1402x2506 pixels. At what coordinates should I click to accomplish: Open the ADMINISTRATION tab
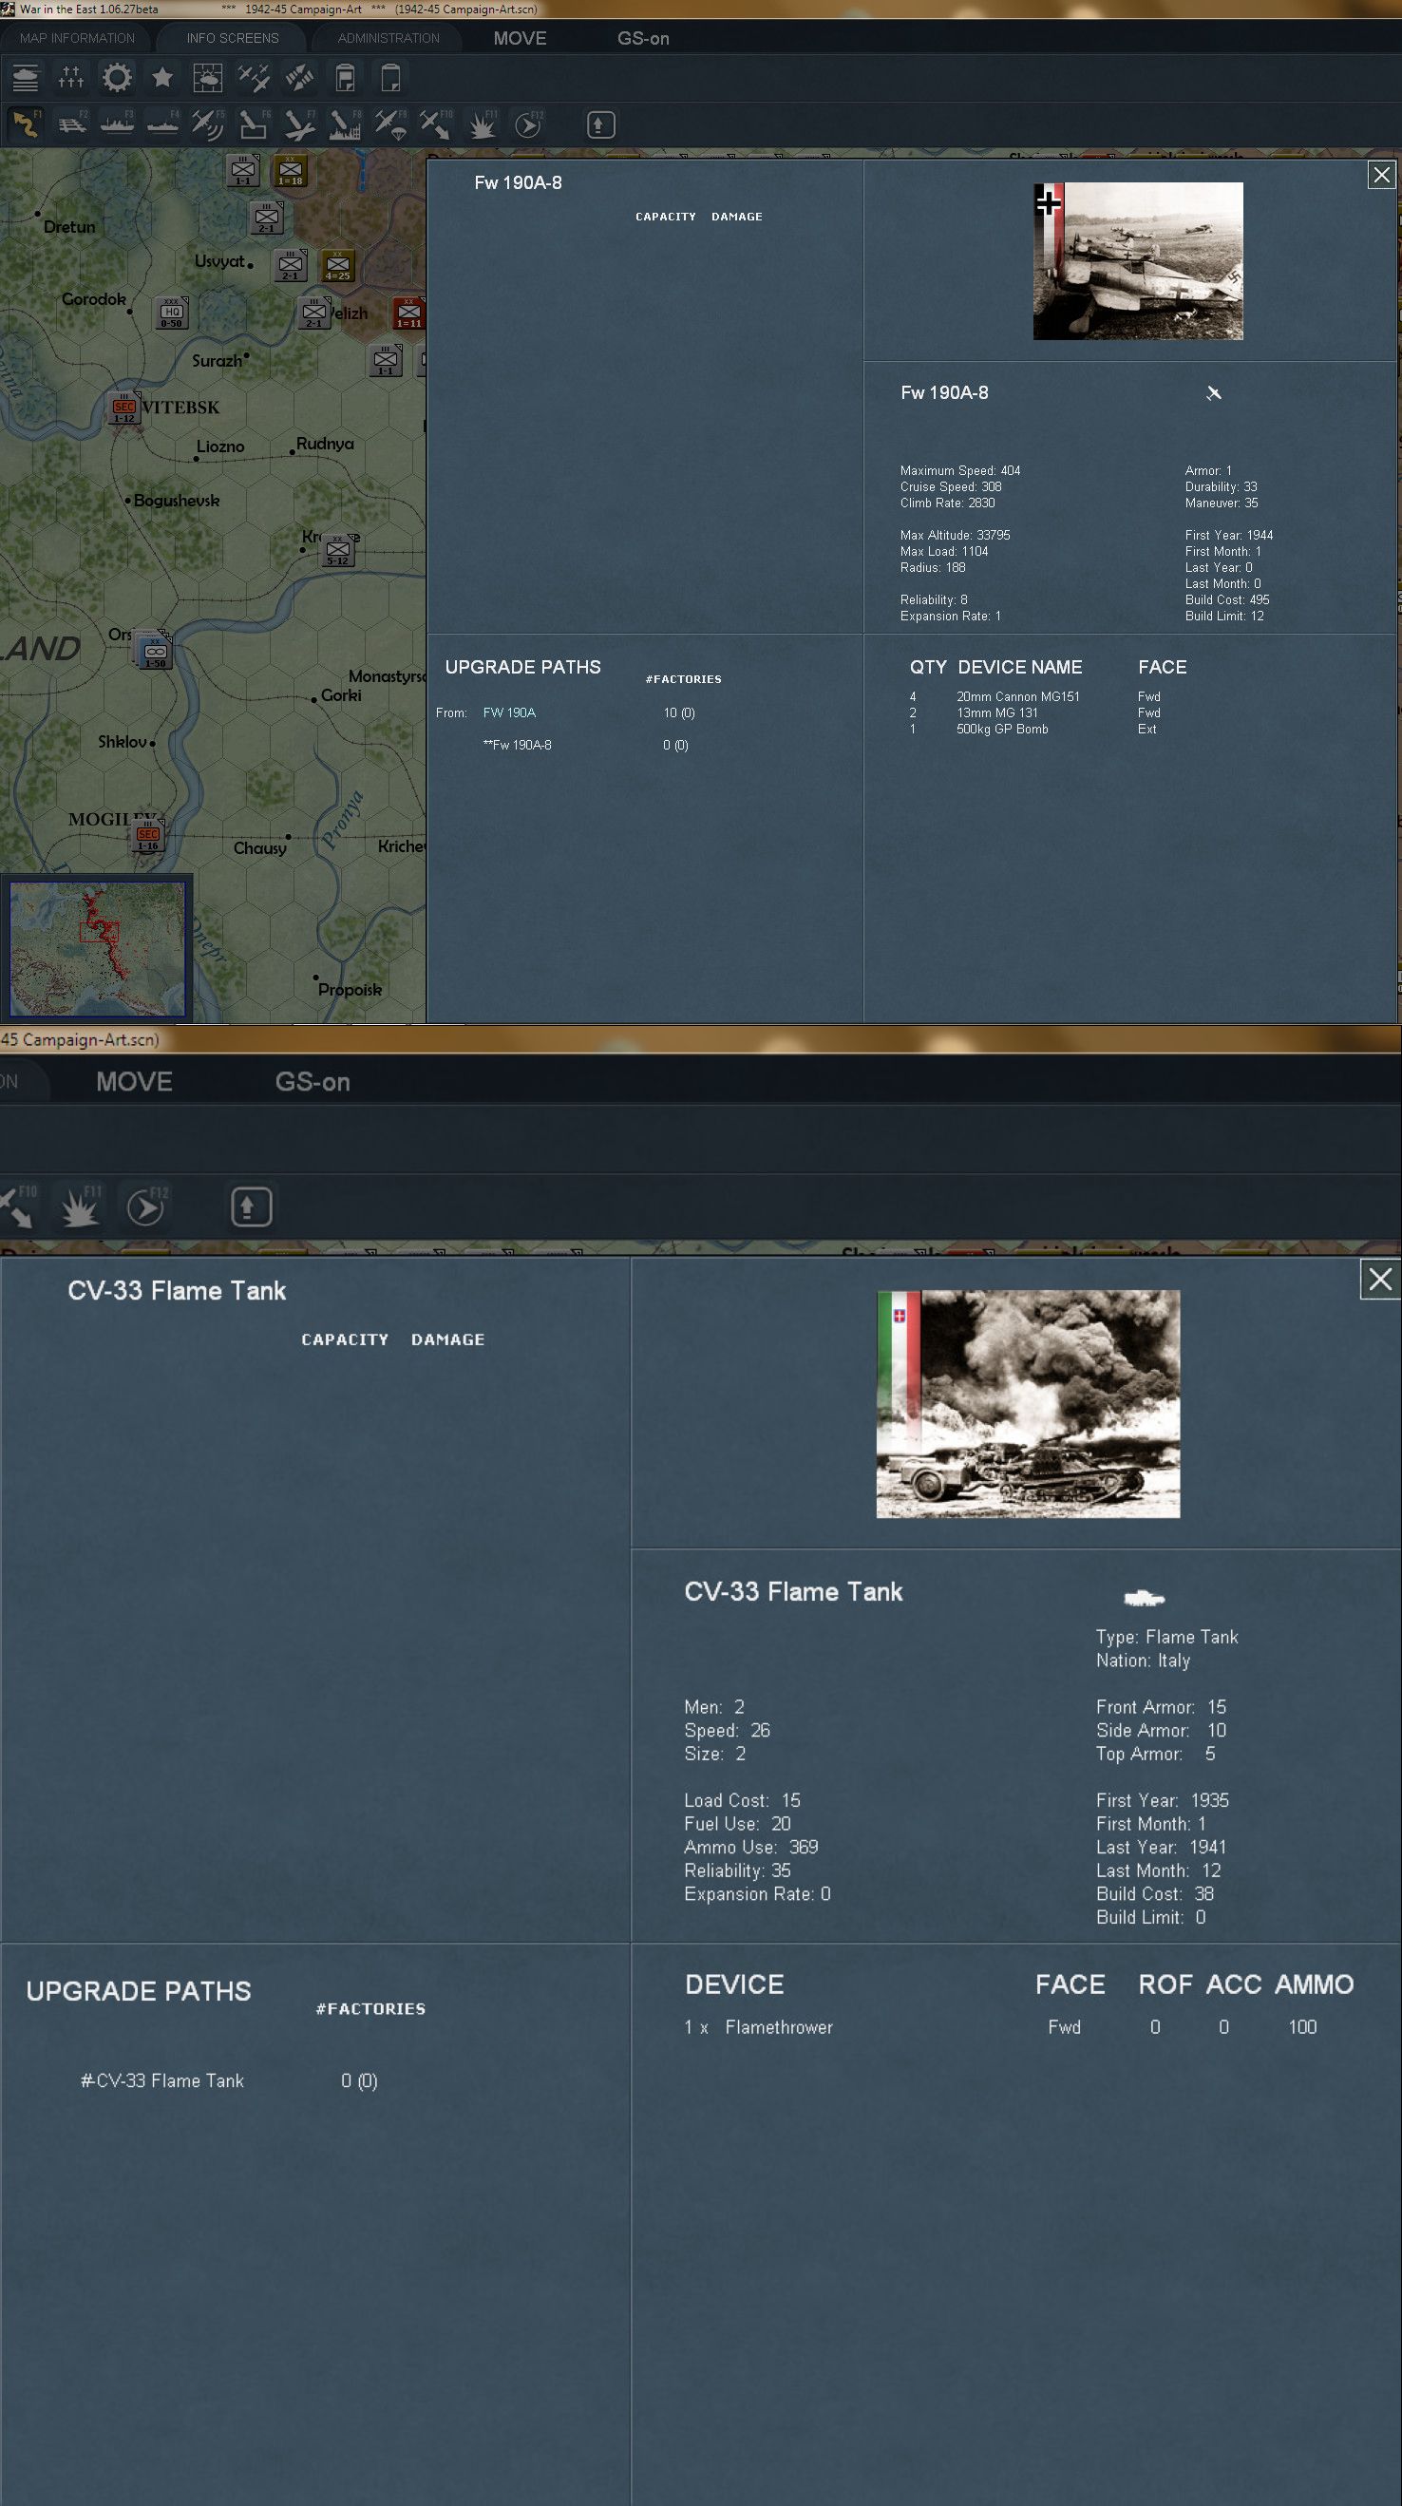pyautogui.click(x=388, y=38)
